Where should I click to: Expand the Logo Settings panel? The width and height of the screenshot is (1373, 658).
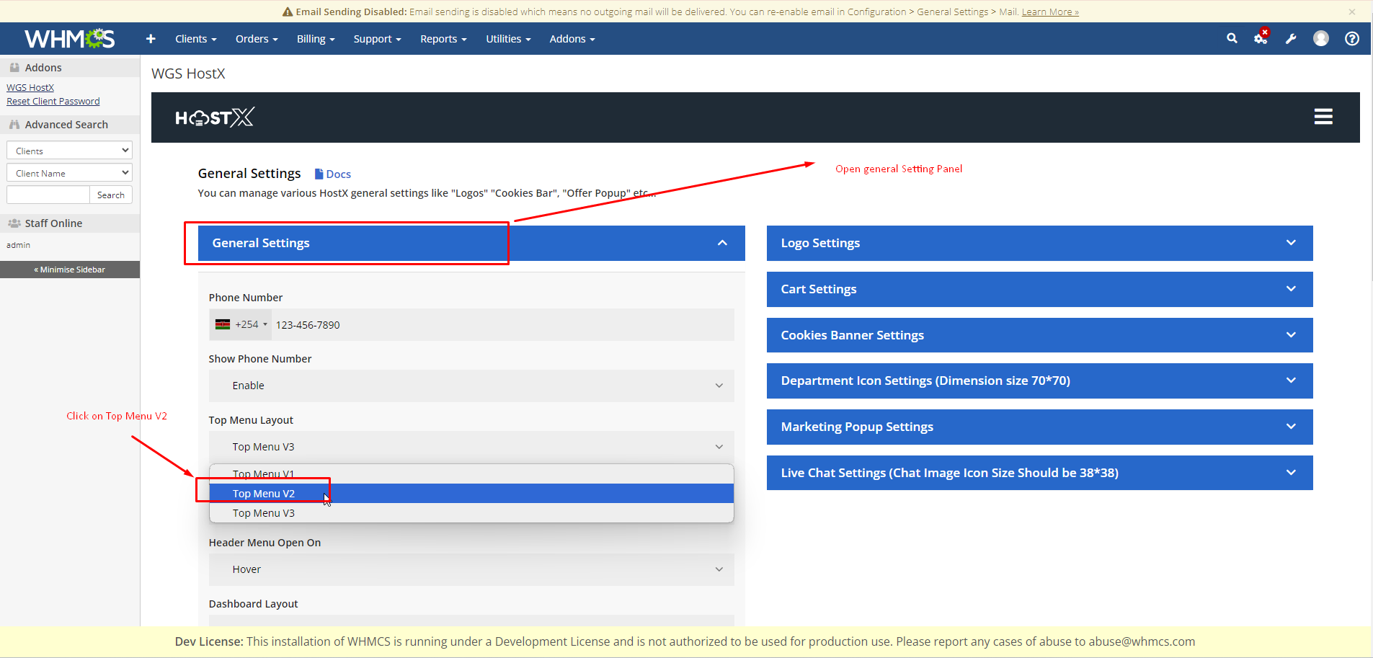(1039, 243)
